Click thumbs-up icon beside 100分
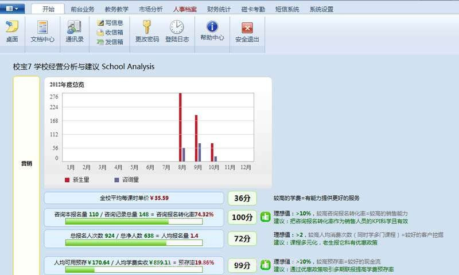The width and height of the screenshot is (459, 275). coord(265,217)
